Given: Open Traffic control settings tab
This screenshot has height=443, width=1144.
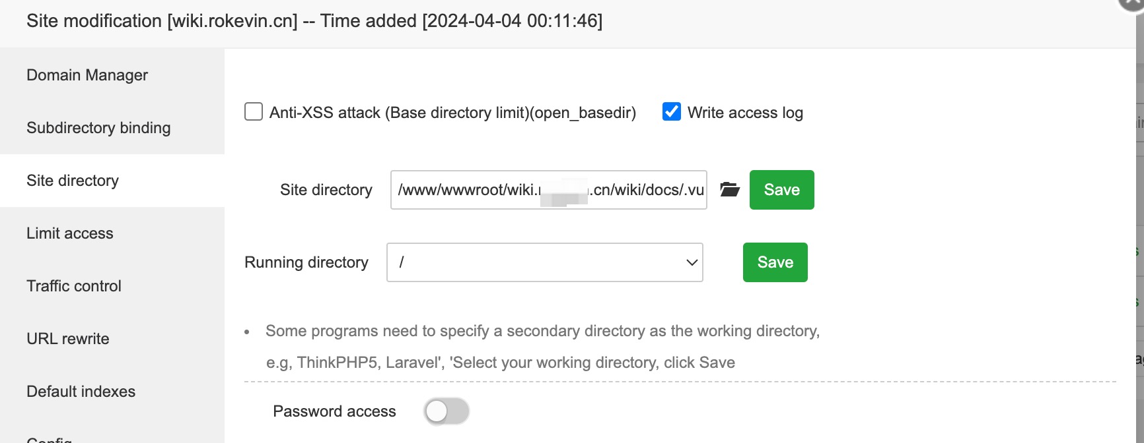Looking at the screenshot, I should [x=74, y=286].
